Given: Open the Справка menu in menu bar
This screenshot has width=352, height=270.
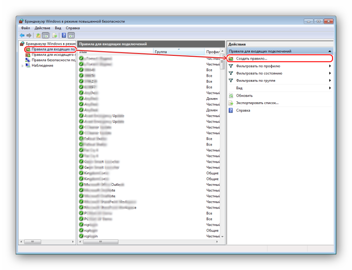Looking at the screenshot, I should [x=73, y=28].
